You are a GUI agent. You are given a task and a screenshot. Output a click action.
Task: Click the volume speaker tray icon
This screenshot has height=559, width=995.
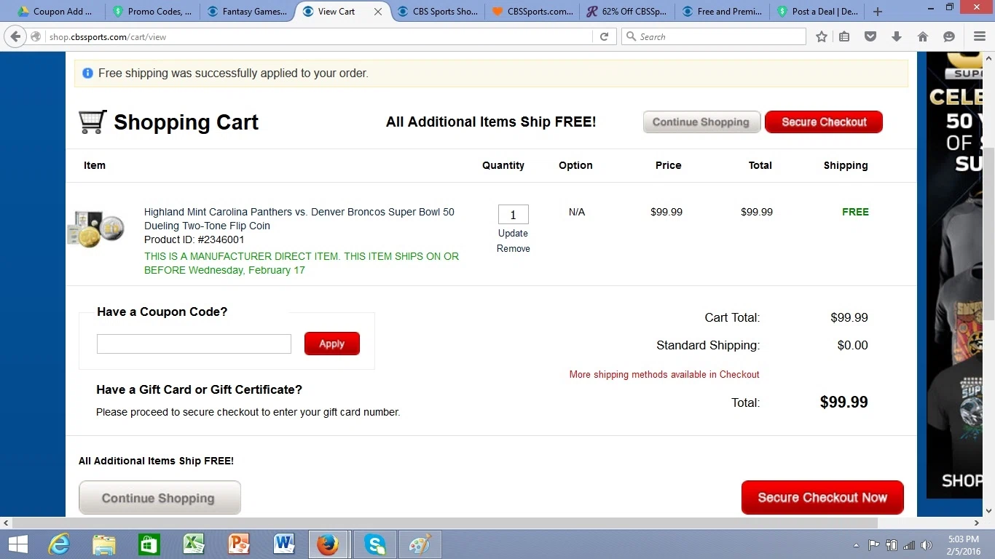tap(927, 545)
